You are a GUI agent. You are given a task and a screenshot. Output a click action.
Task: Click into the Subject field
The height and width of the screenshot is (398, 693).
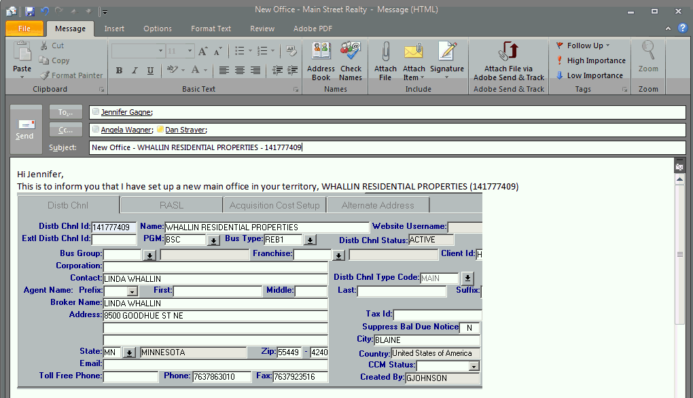387,147
